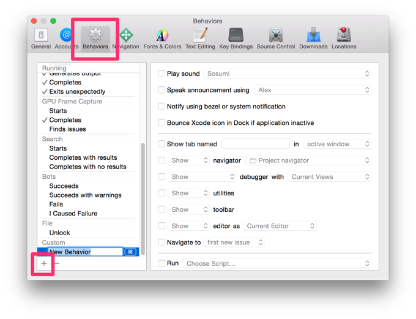The height and width of the screenshot is (319, 416).
Task: Open the active window dropdown
Action: 337,144
